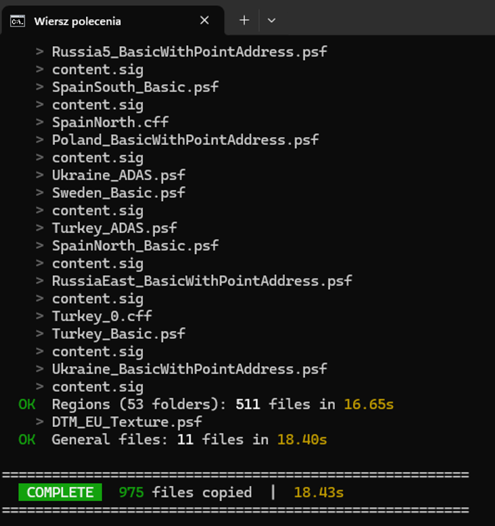Viewport: 495px width, 526px height.
Task: Click the green COMPLETE status badge
Action: (60, 492)
